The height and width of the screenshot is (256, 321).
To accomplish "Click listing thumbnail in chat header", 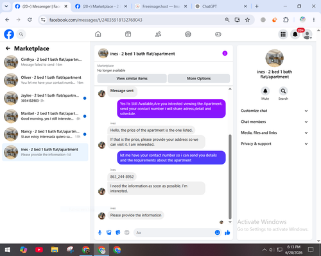I will [103, 53].
